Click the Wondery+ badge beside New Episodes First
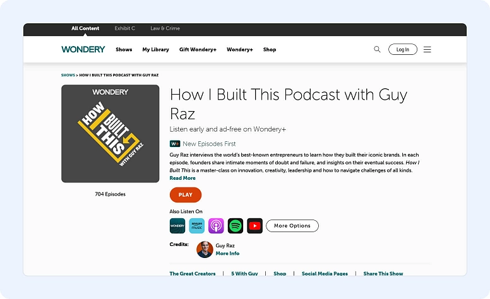 175,144
